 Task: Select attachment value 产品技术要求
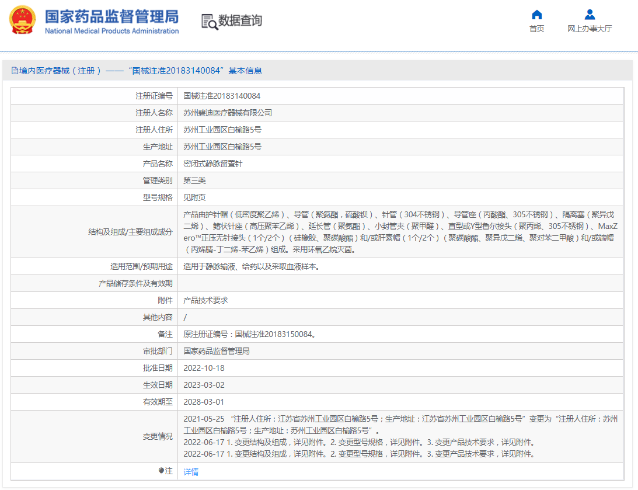coord(205,300)
